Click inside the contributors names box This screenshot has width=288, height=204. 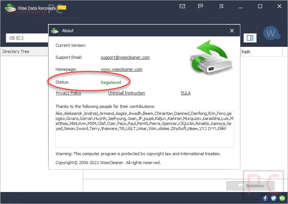[144, 129]
